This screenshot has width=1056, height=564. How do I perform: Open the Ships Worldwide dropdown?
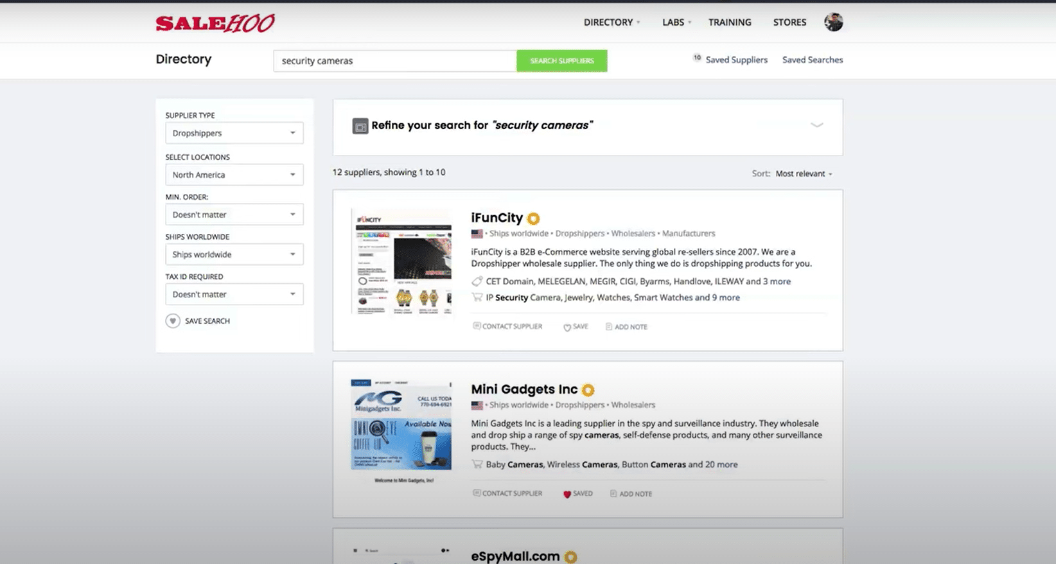click(x=234, y=254)
